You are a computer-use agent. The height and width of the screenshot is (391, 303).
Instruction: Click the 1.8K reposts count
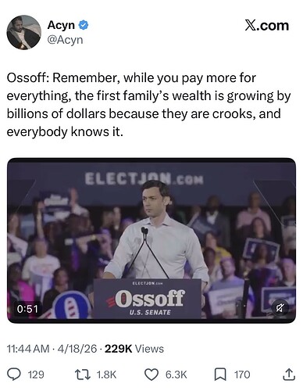pyautogui.click(x=106, y=375)
